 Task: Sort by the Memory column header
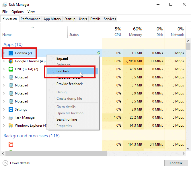pos(133,32)
